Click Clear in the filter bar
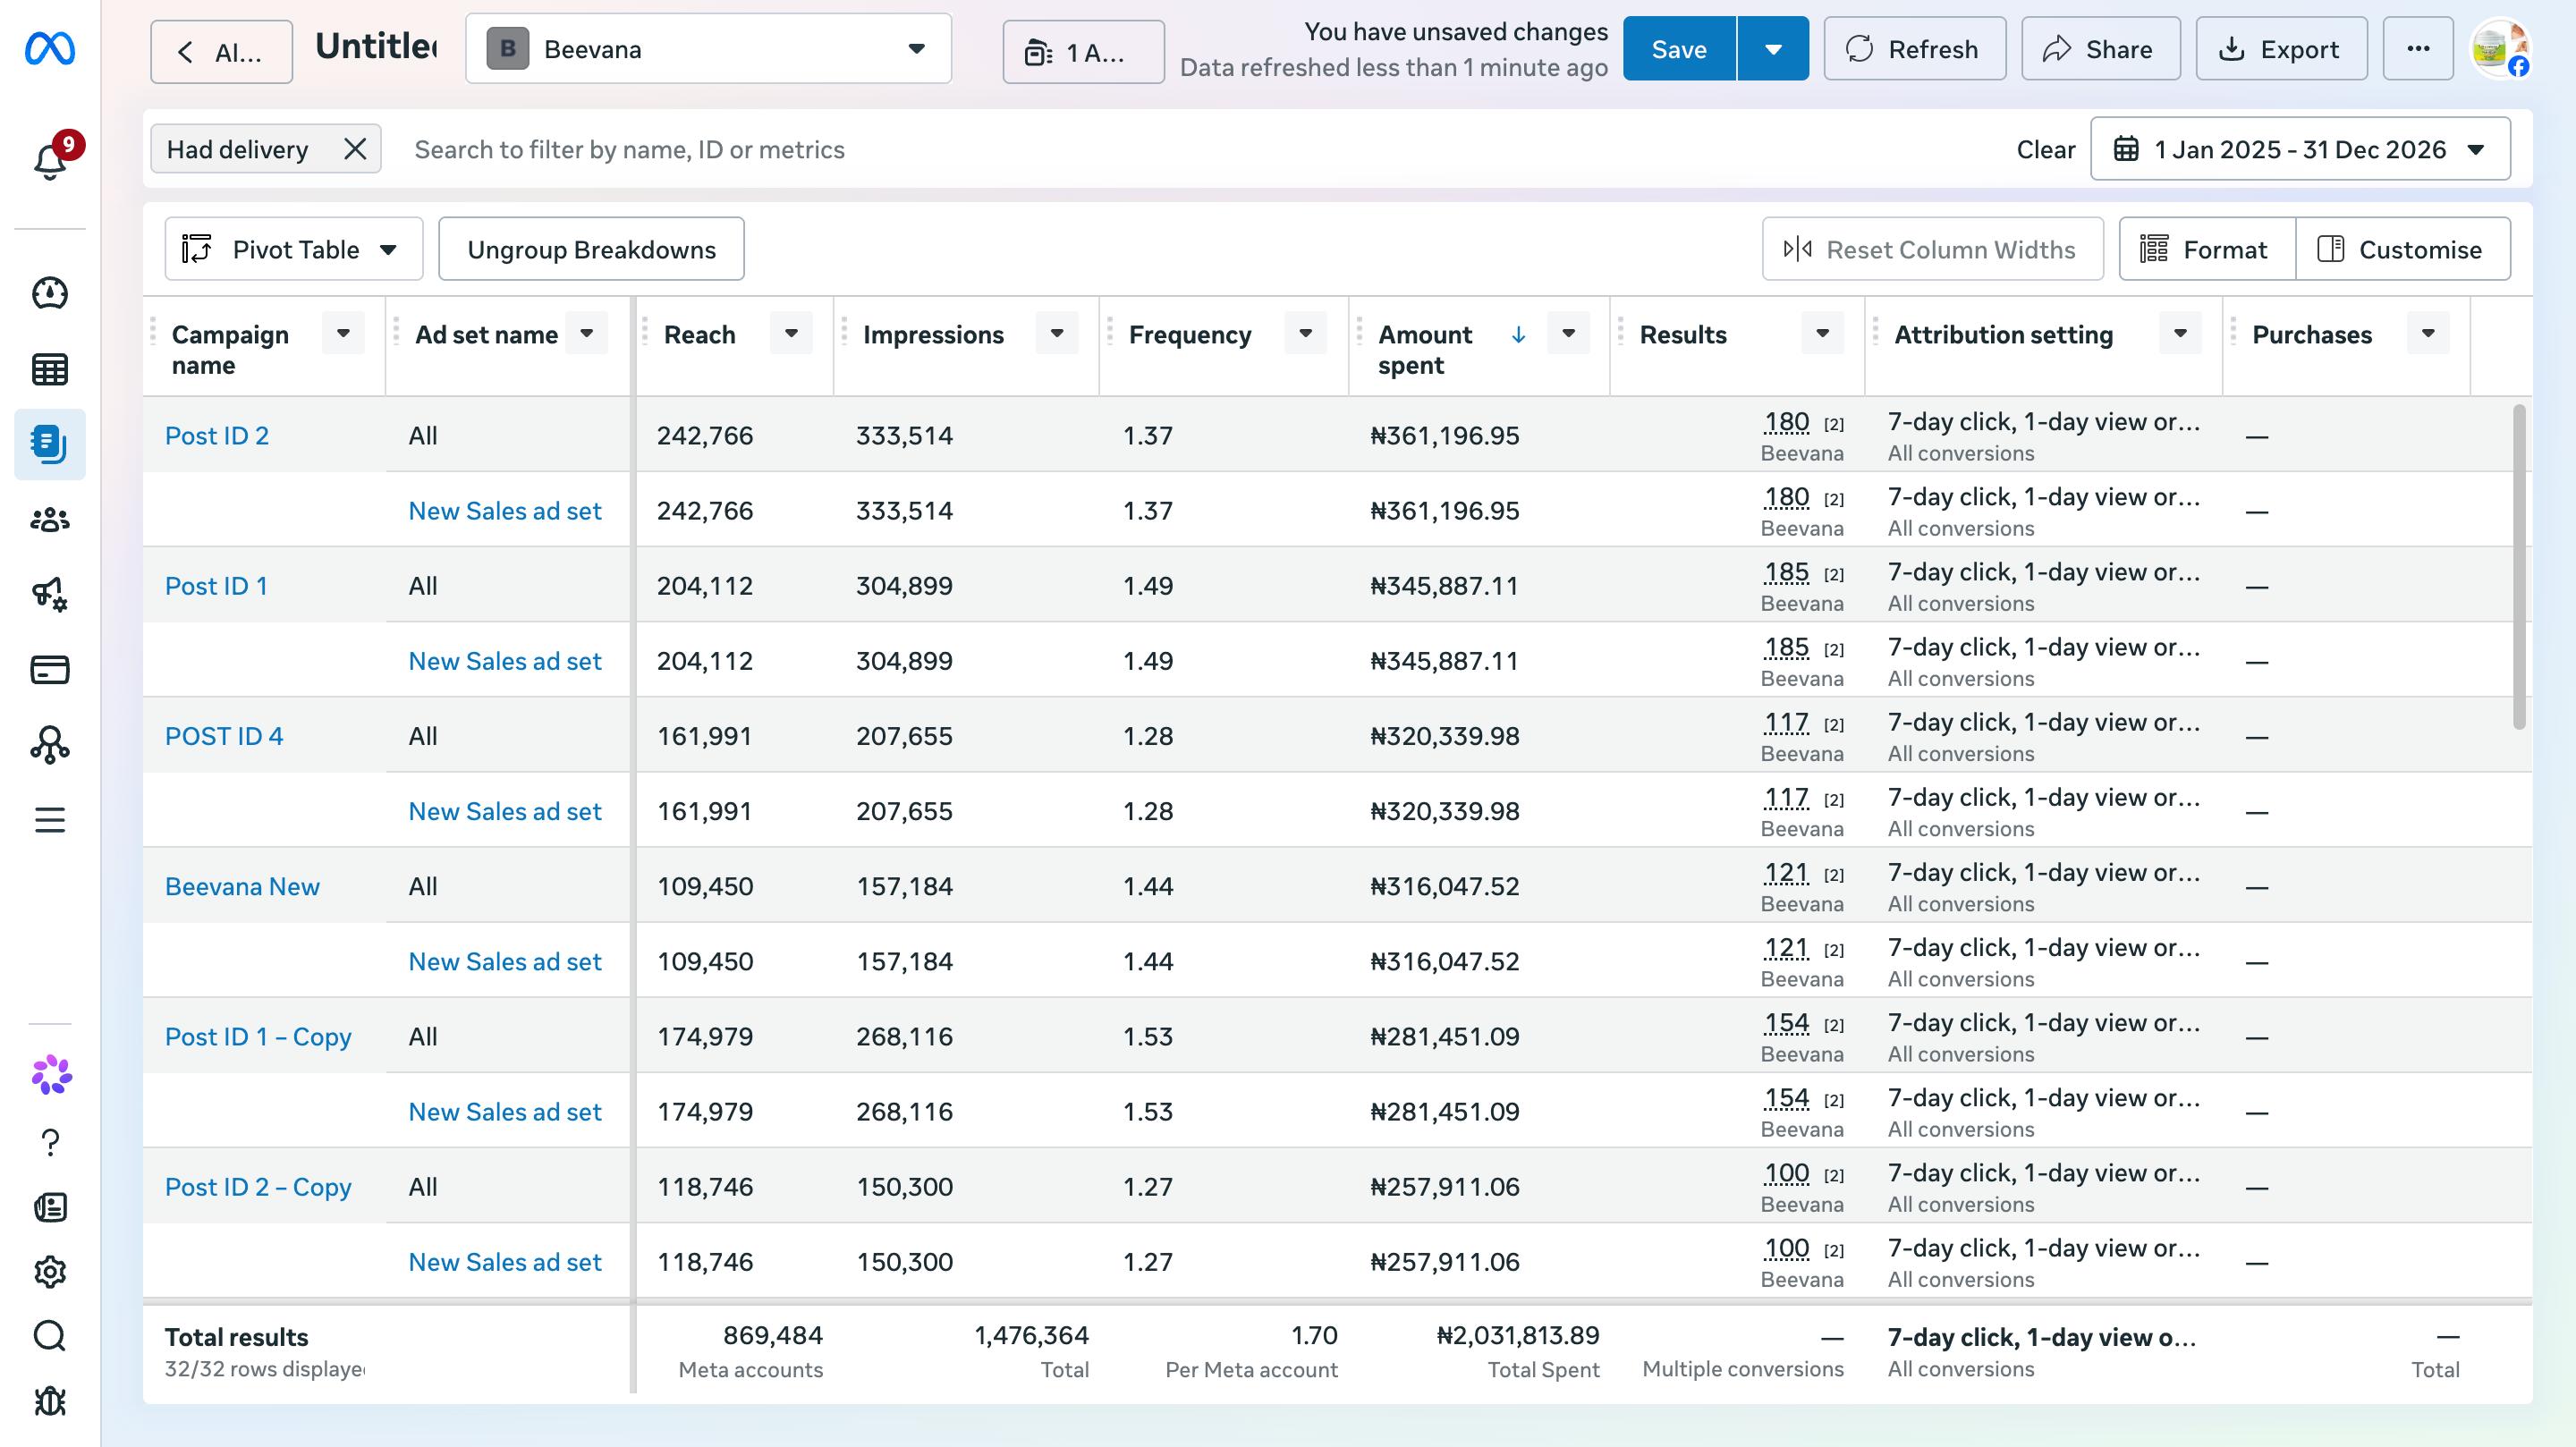Image resolution: width=2576 pixels, height=1447 pixels. click(x=2045, y=149)
